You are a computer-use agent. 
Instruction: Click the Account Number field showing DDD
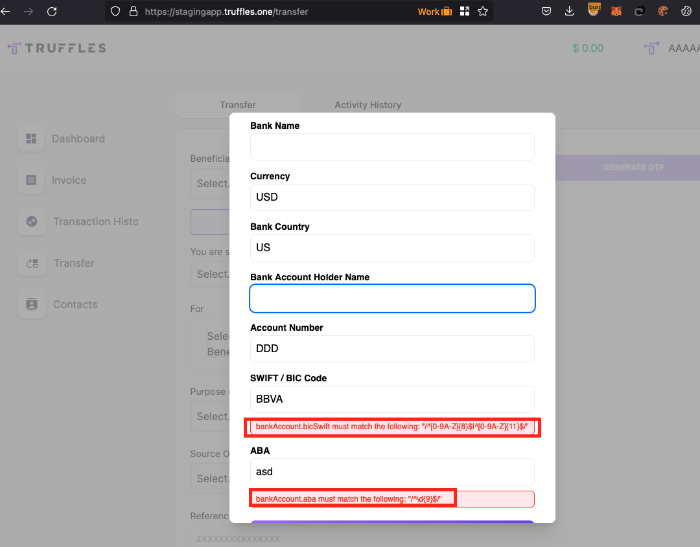pos(392,349)
